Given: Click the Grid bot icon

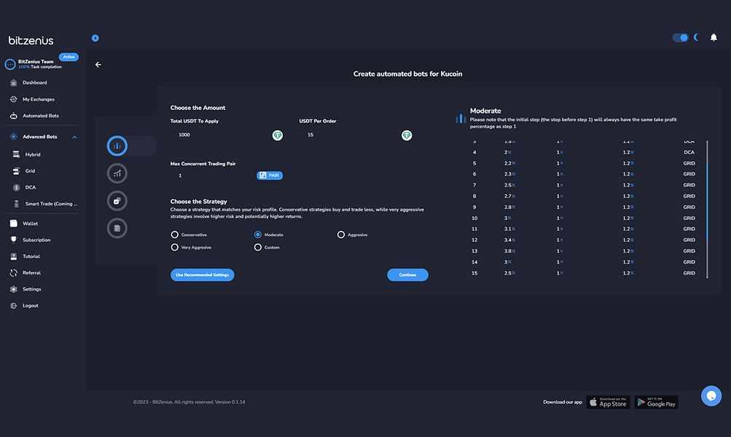Looking at the screenshot, I should 16,171.
